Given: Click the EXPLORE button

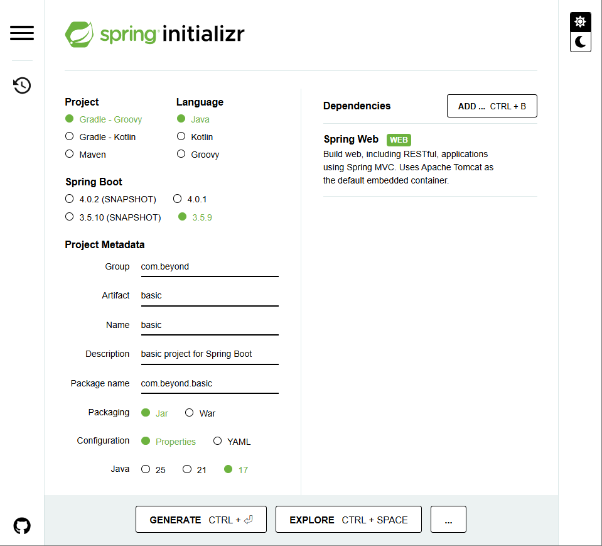Looking at the screenshot, I should (348, 520).
